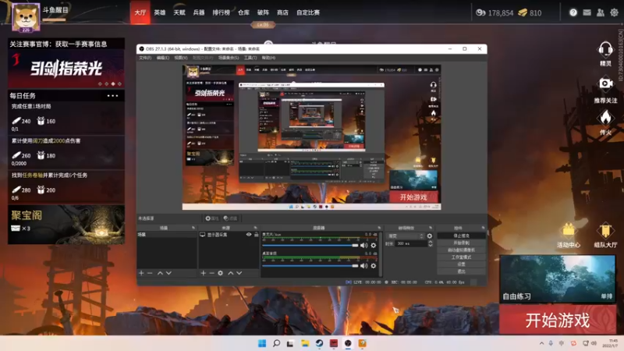Pop out the OBS 来源 sources dock
The height and width of the screenshot is (351, 624).
coord(256,228)
